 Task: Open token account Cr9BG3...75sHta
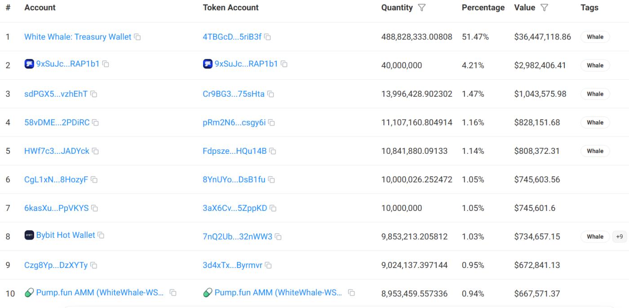tap(233, 94)
